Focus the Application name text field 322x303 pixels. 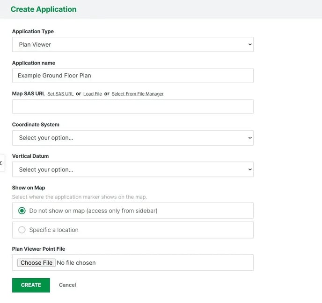pos(132,76)
